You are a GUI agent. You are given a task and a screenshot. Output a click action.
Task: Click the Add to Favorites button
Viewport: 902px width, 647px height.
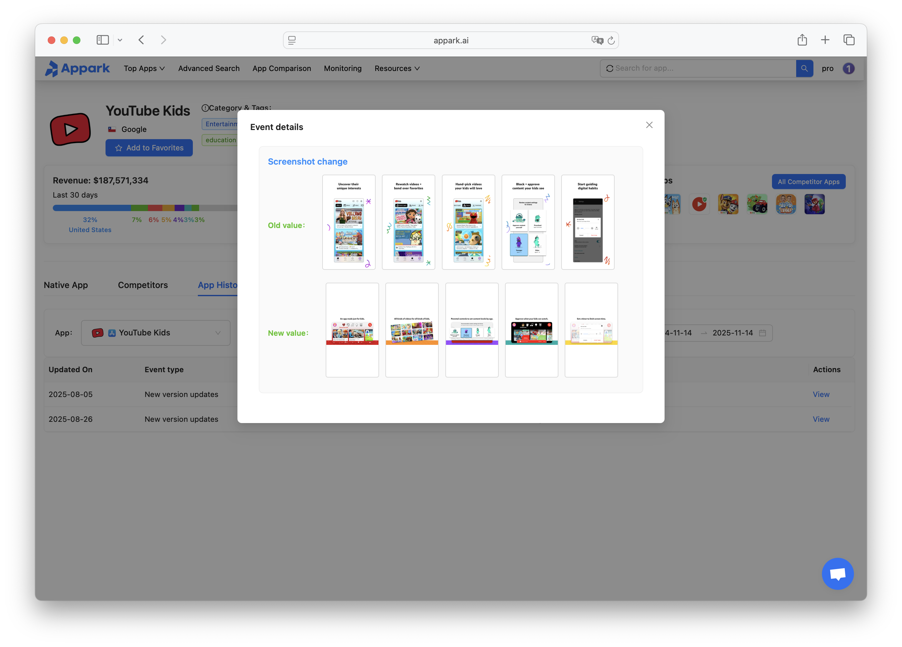pyautogui.click(x=149, y=148)
